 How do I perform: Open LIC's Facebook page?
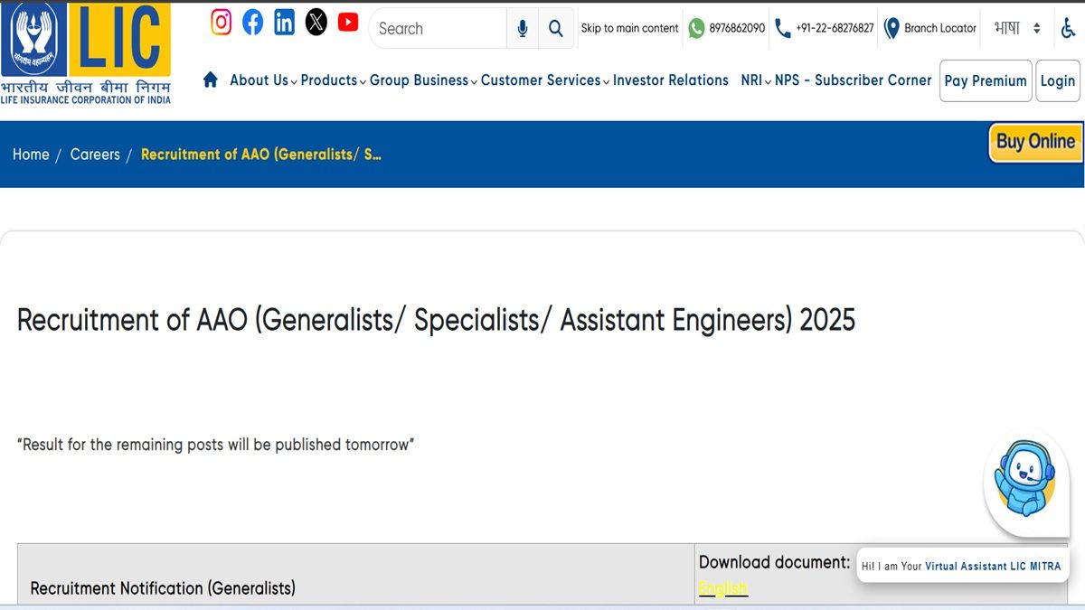252,22
